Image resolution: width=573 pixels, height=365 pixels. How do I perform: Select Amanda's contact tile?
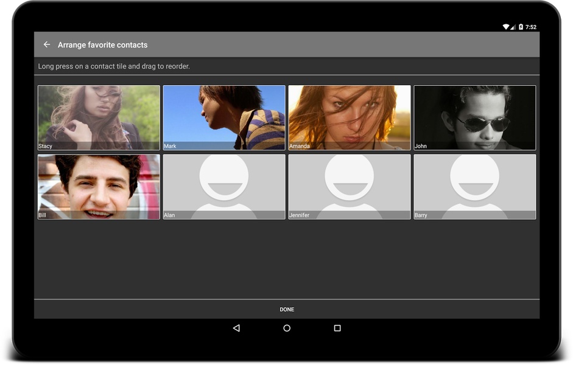[350, 117]
